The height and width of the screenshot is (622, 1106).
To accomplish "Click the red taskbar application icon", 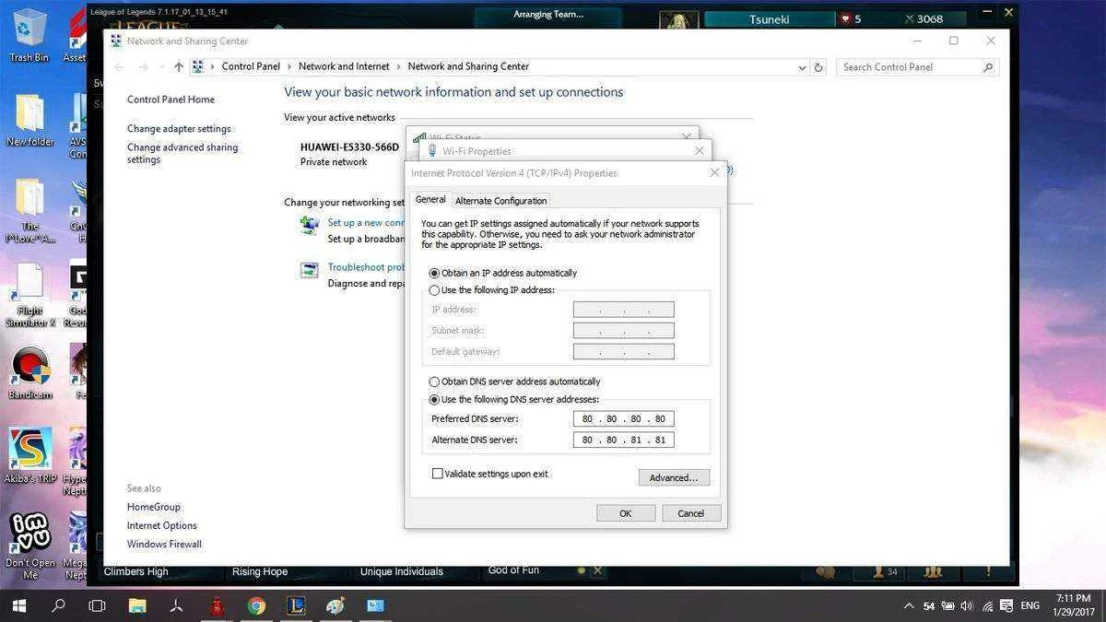I will pyautogui.click(x=217, y=605).
